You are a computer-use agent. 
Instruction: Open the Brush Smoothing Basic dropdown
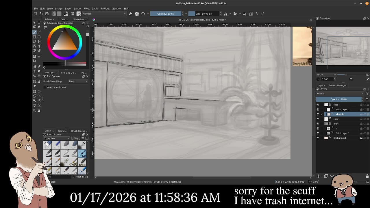pos(78,81)
